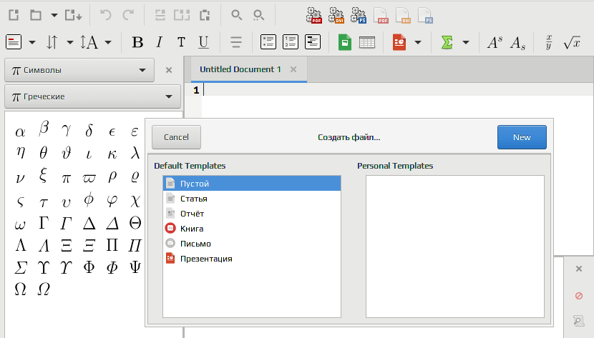The height and width of the screenshot is (338, 594).
Task: Click the Find and replace icon
Action: (259, 15)
